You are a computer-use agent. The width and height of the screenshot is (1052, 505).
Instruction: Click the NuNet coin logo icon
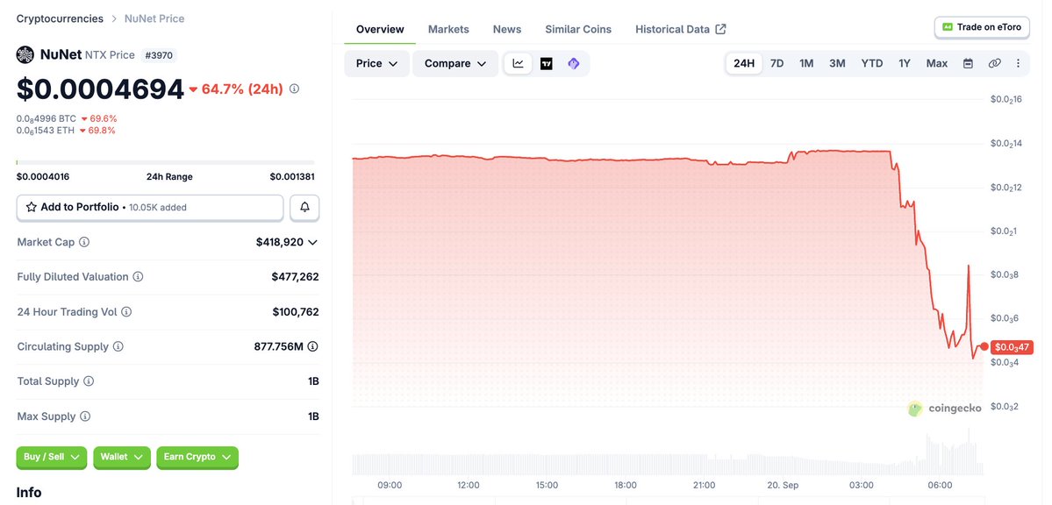25,55
